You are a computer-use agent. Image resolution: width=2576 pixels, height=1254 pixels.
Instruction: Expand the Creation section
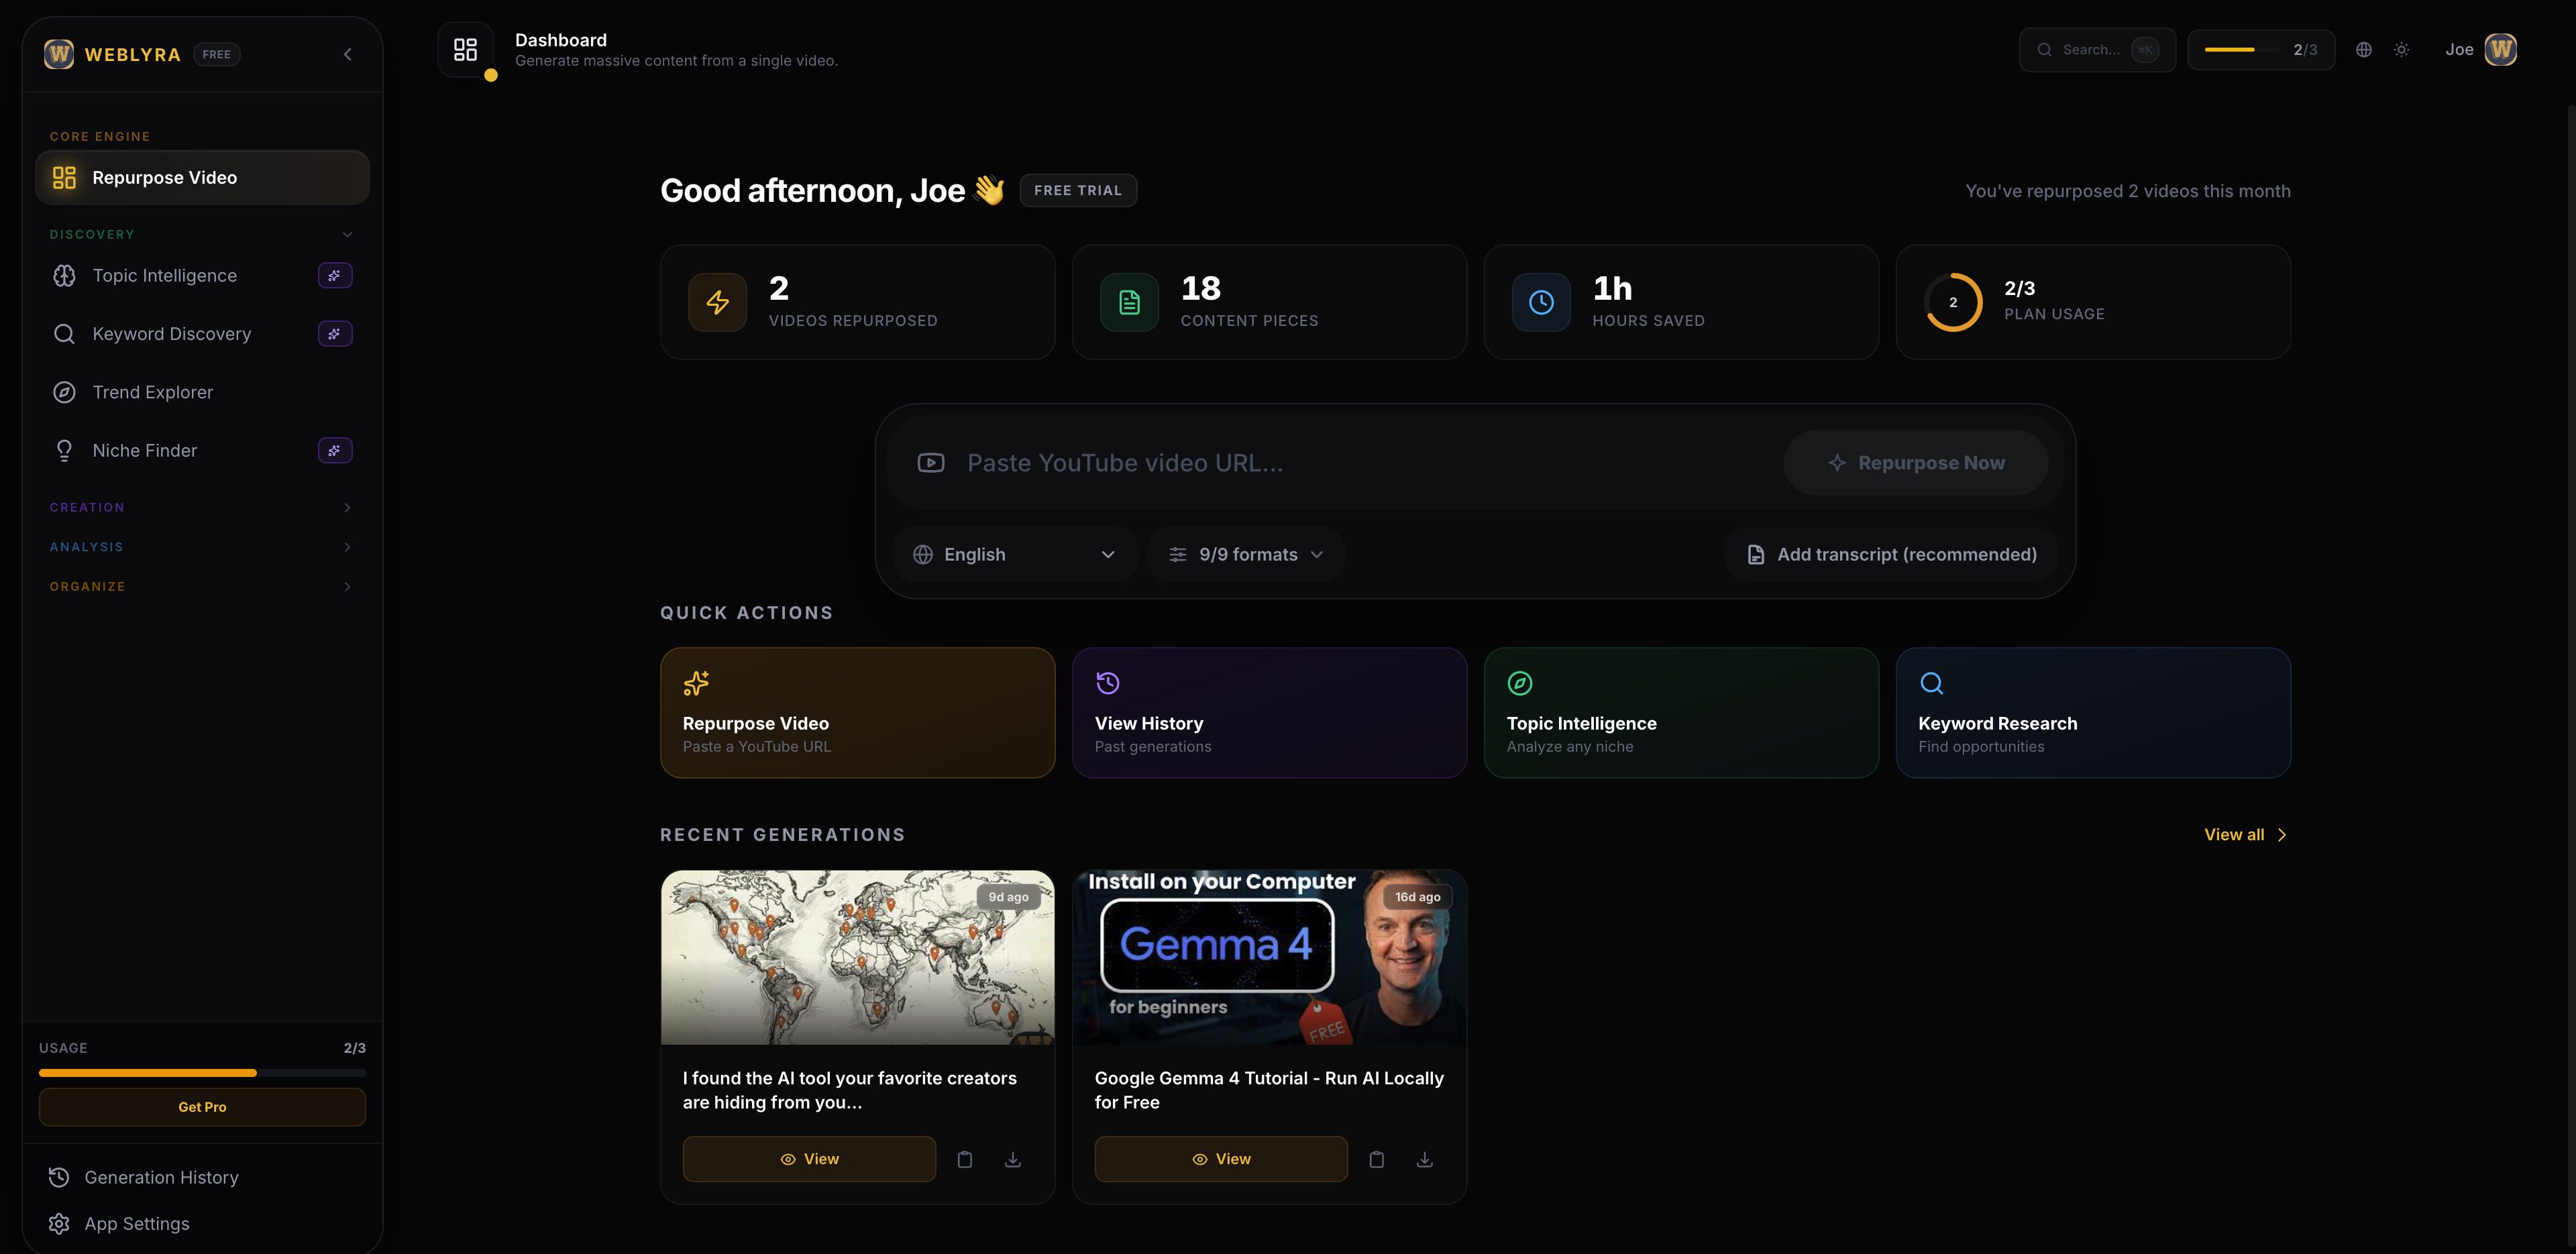347,508
